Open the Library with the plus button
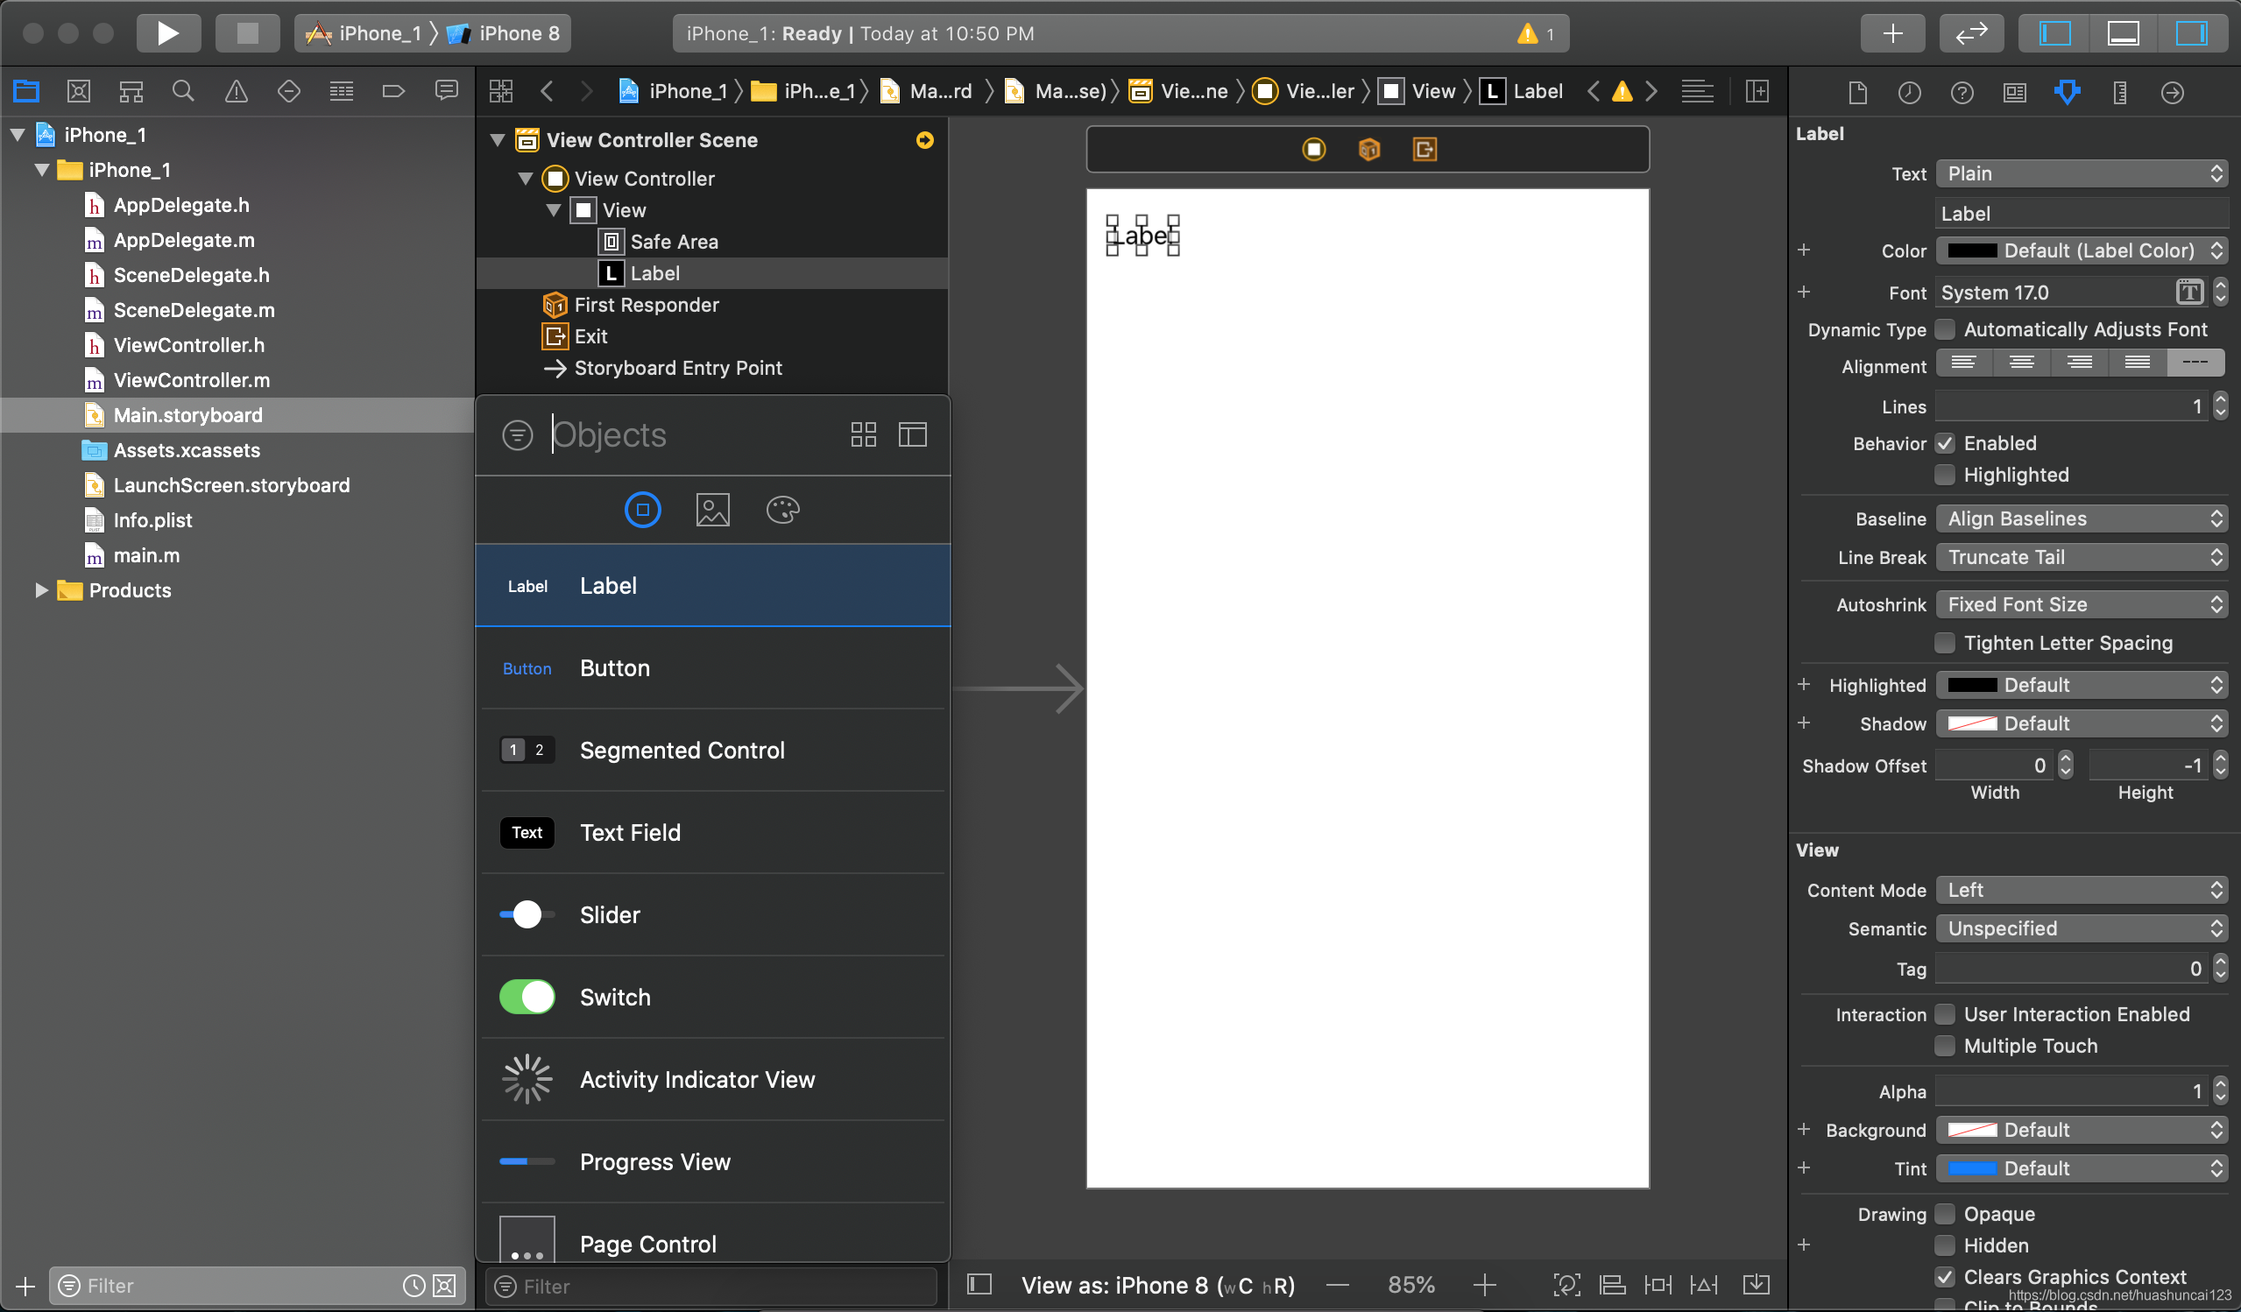 [1891, 33]
